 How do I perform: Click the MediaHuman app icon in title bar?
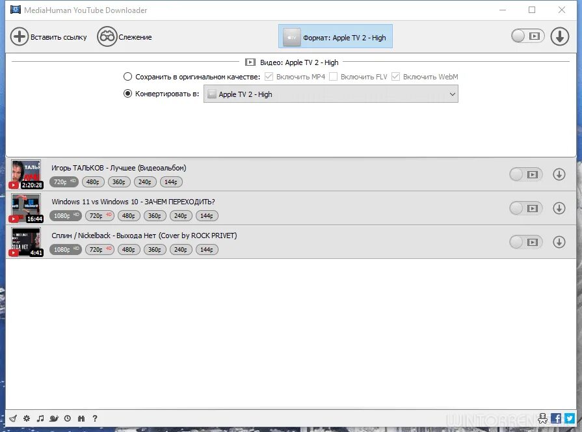(x=15, y=10)
